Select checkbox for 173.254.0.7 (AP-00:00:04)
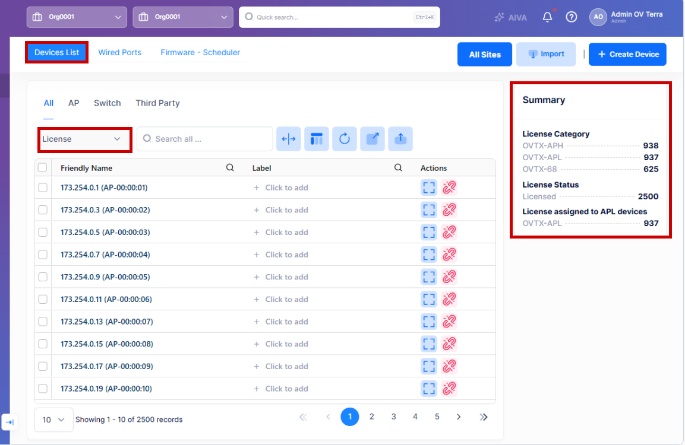 click(43, 255)
